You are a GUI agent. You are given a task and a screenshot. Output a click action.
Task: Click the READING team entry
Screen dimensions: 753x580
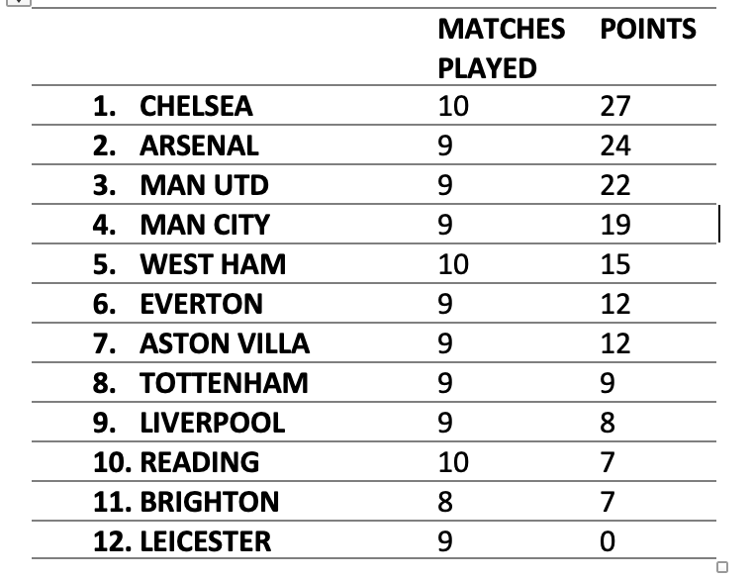[199, 462]
